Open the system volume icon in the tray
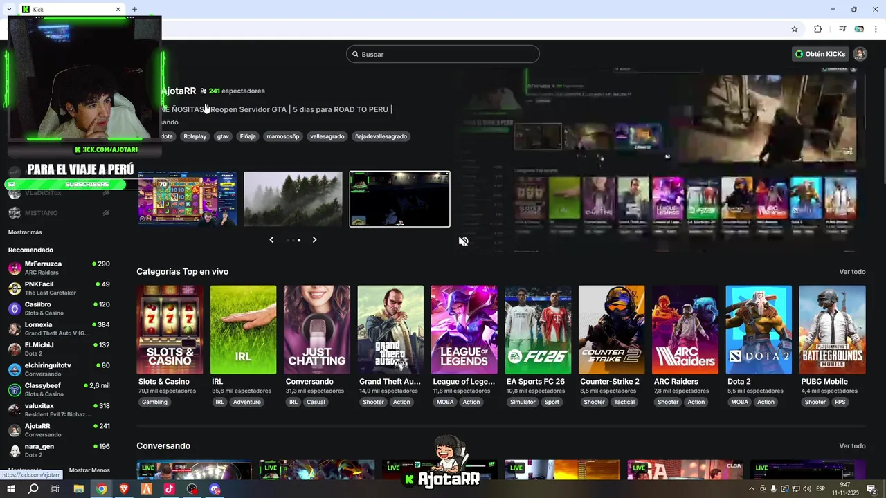The image size is (886, 498). coord(807,489)
